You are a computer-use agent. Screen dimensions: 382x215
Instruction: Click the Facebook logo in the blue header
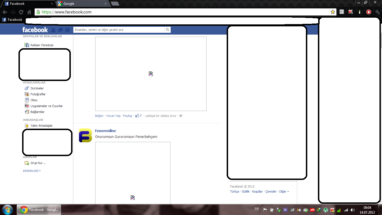coord(35,30)
